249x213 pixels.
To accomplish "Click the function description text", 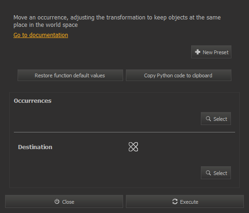I will coord(117,21).
